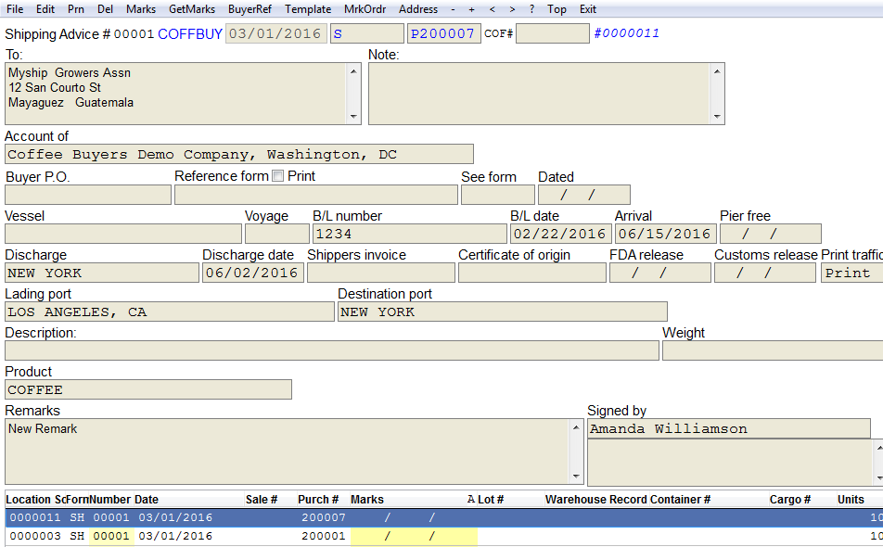Click the Lading port field LOS ANGELES, CA
This screenshot has width=883, height=547.
(x=170, y=312)
